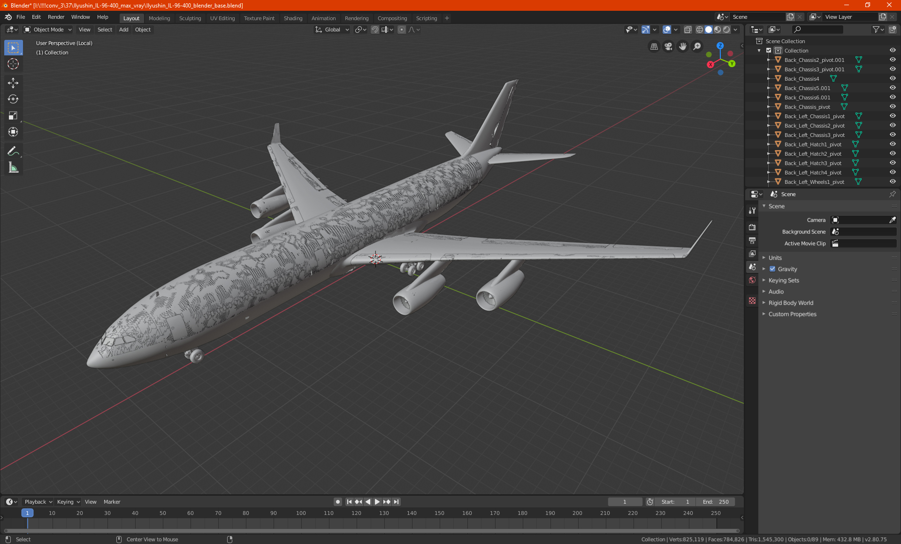Expand the Rigid Body World panel
The height and width of the screenshot is (544, 901).
tap(790, 302)
